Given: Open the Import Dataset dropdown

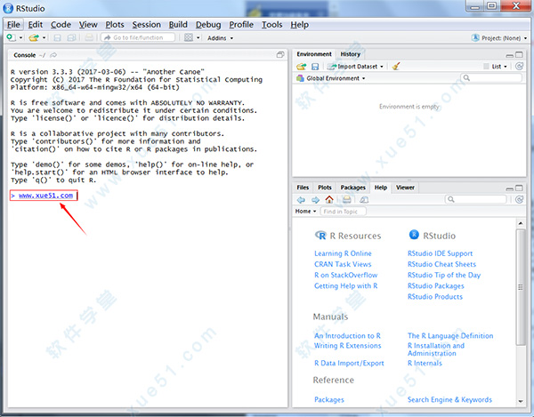Looking at the screenshot, I should 355,67.
